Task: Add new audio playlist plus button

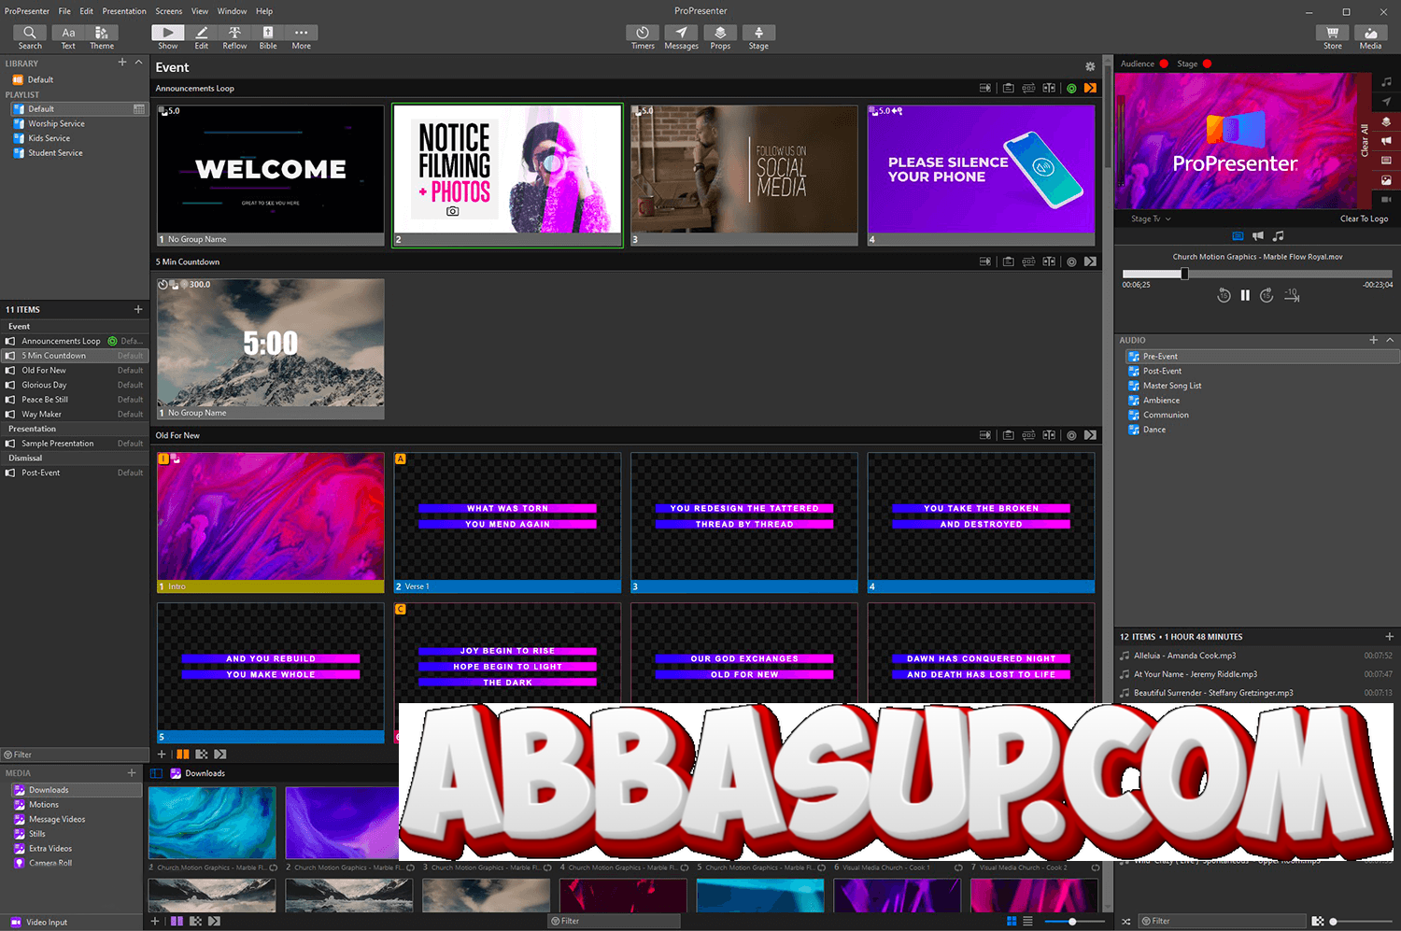Action: coord(1374,340)
